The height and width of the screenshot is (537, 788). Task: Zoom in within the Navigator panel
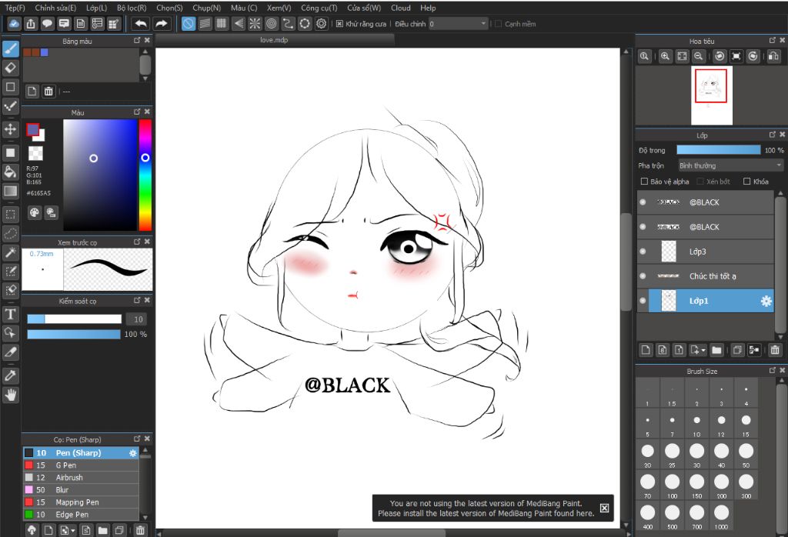666,56
